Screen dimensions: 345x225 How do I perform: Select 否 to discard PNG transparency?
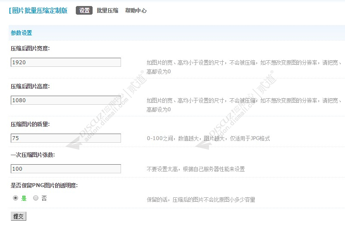pos(36,198)
